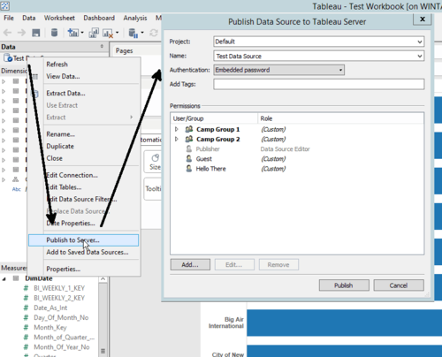Open the auto update dropdown arrow
This screenshot has height=357, width=442.
[142, 33]
